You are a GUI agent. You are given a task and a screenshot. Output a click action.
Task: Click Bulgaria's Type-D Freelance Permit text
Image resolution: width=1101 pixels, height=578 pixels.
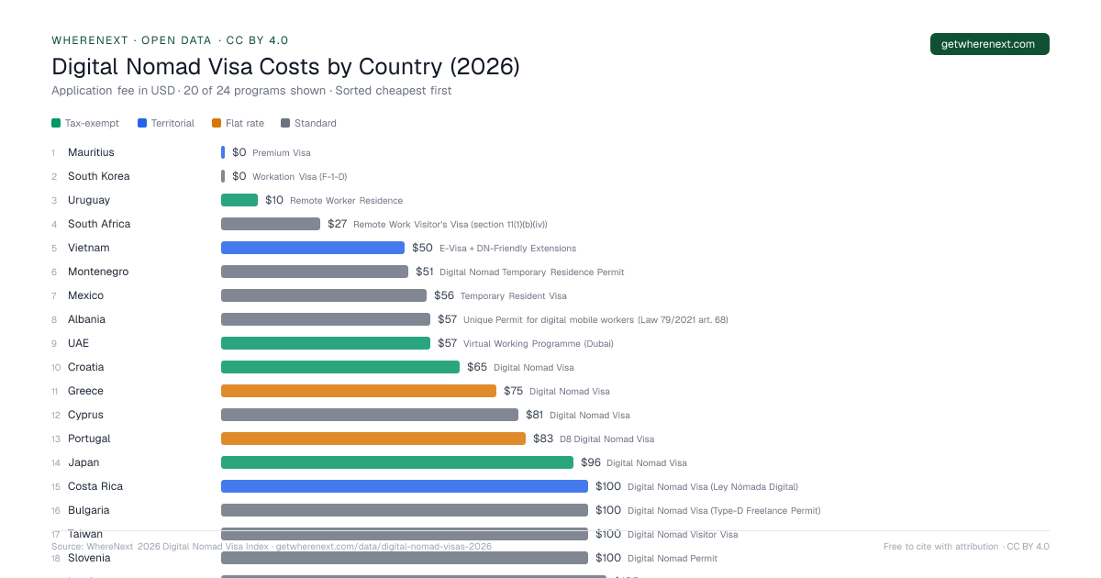pyautogui.click(x=724, y=510)
